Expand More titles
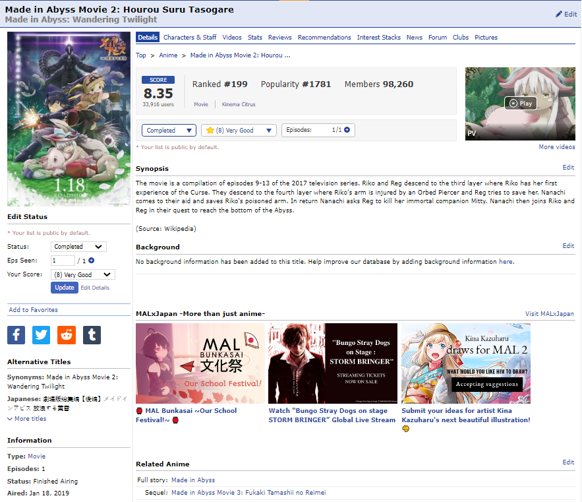 coord(27,419)
